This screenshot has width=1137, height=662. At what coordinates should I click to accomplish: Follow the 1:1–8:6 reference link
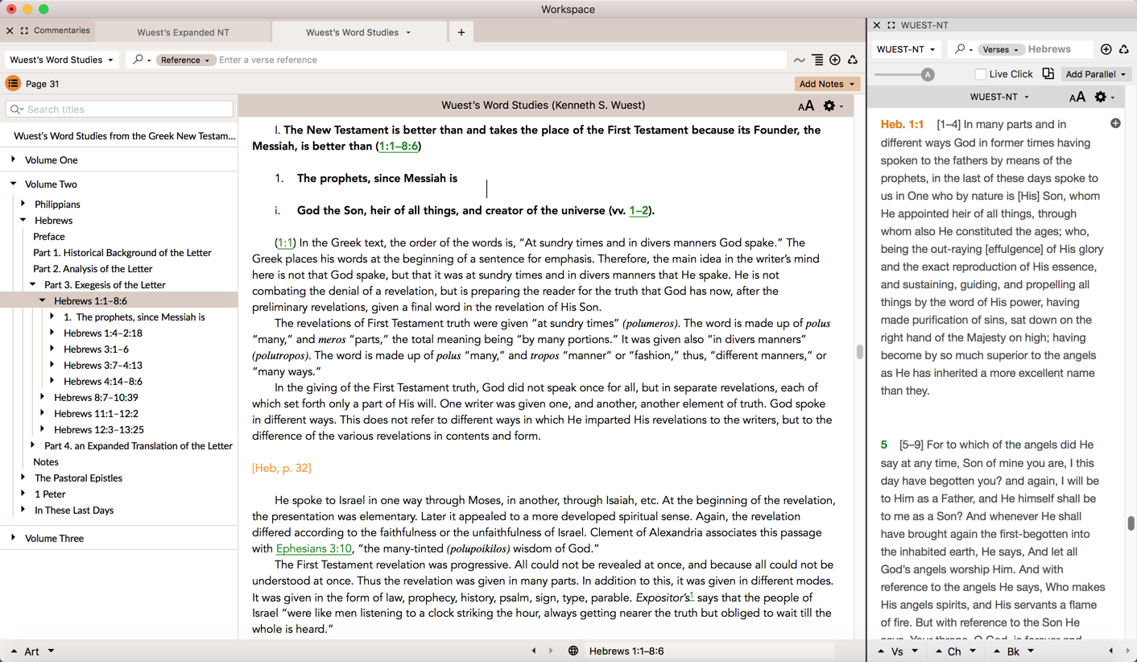pos(398,146)
